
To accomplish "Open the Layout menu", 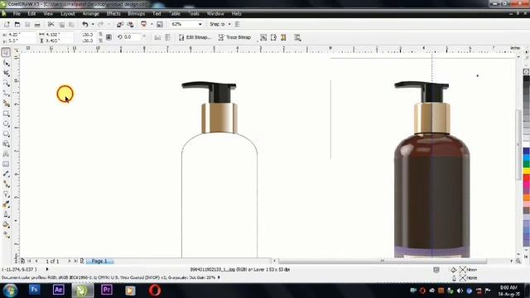I will [68, 13].
